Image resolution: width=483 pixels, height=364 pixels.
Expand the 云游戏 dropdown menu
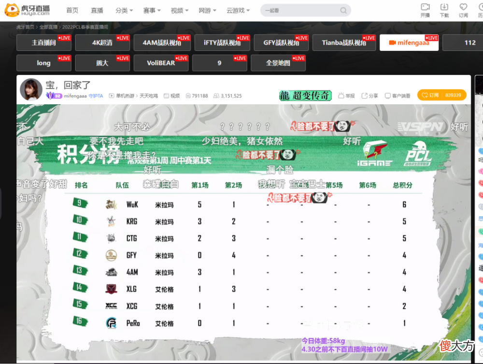(x=238, y=11)
